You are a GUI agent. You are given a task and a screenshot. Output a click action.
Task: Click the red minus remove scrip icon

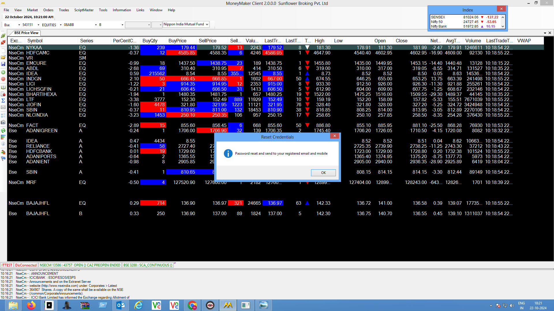(x=3, y=79)
